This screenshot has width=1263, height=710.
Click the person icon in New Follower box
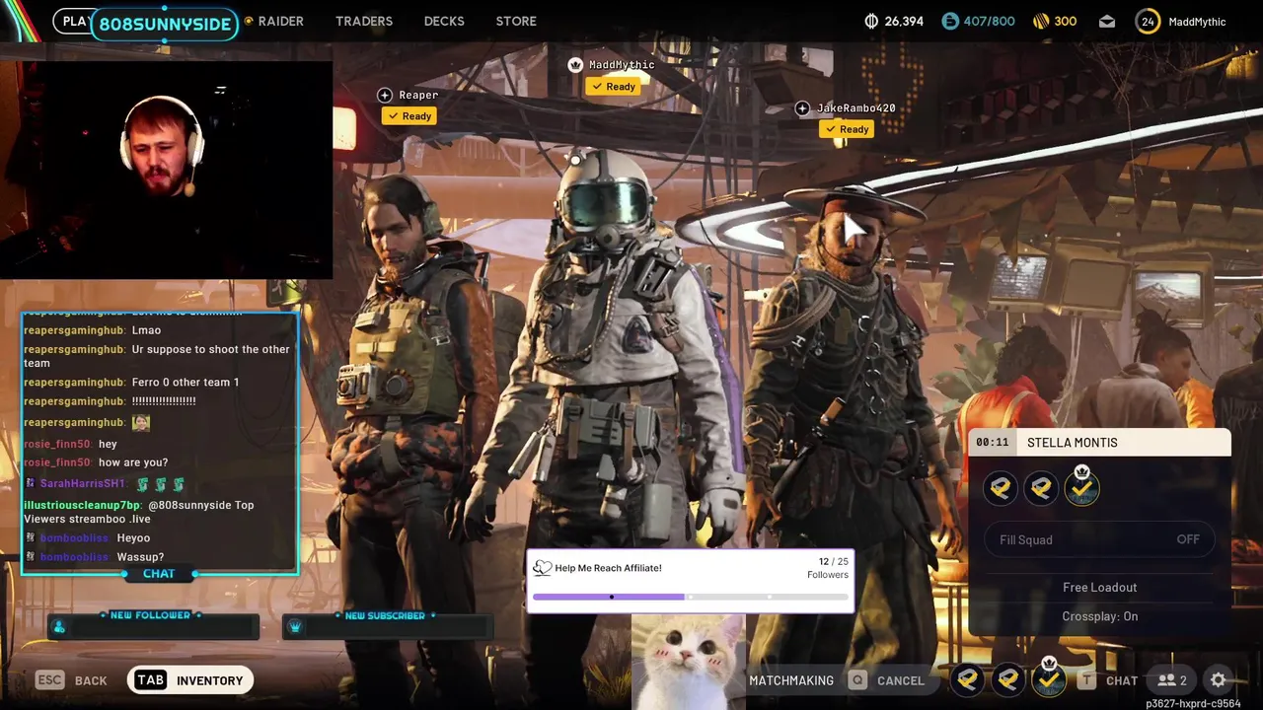tap(59, 627)
